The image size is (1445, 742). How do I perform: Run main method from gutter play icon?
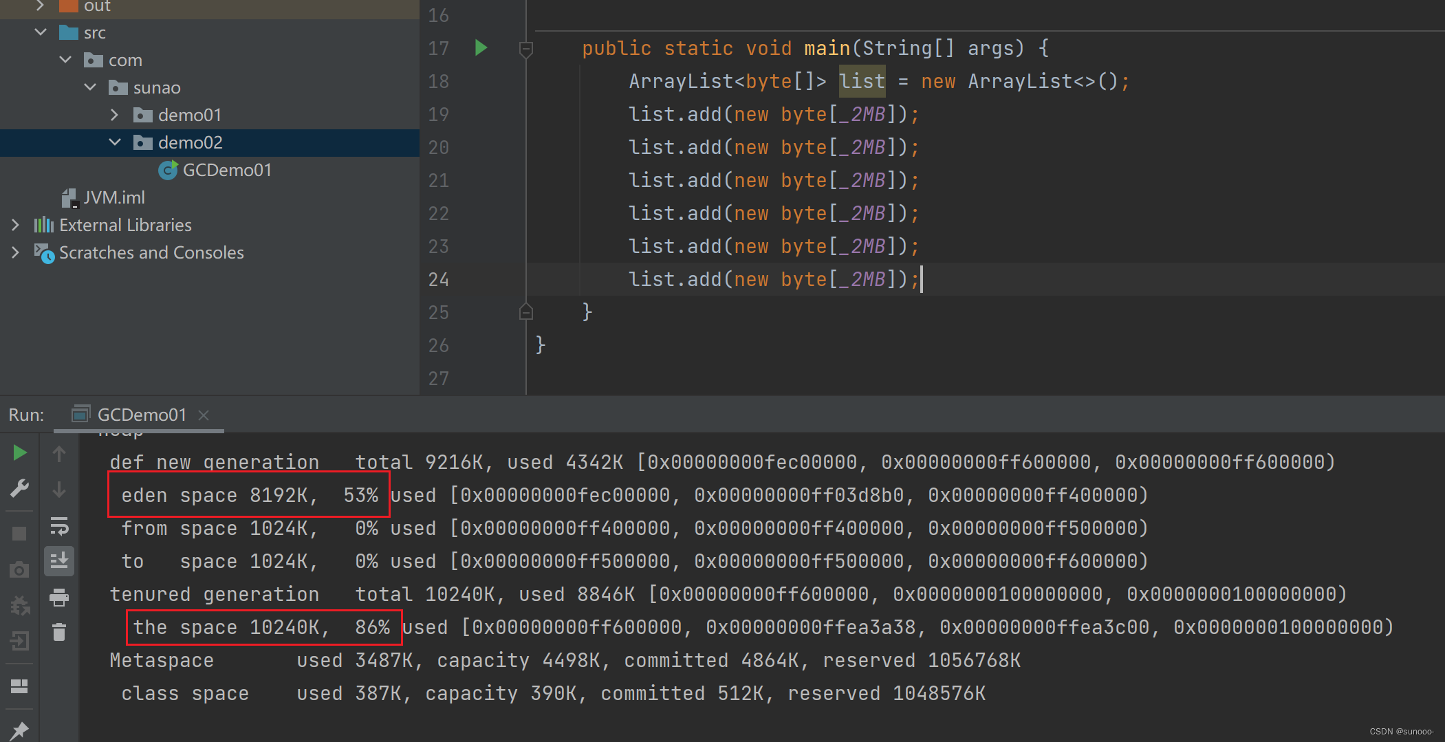481,47
